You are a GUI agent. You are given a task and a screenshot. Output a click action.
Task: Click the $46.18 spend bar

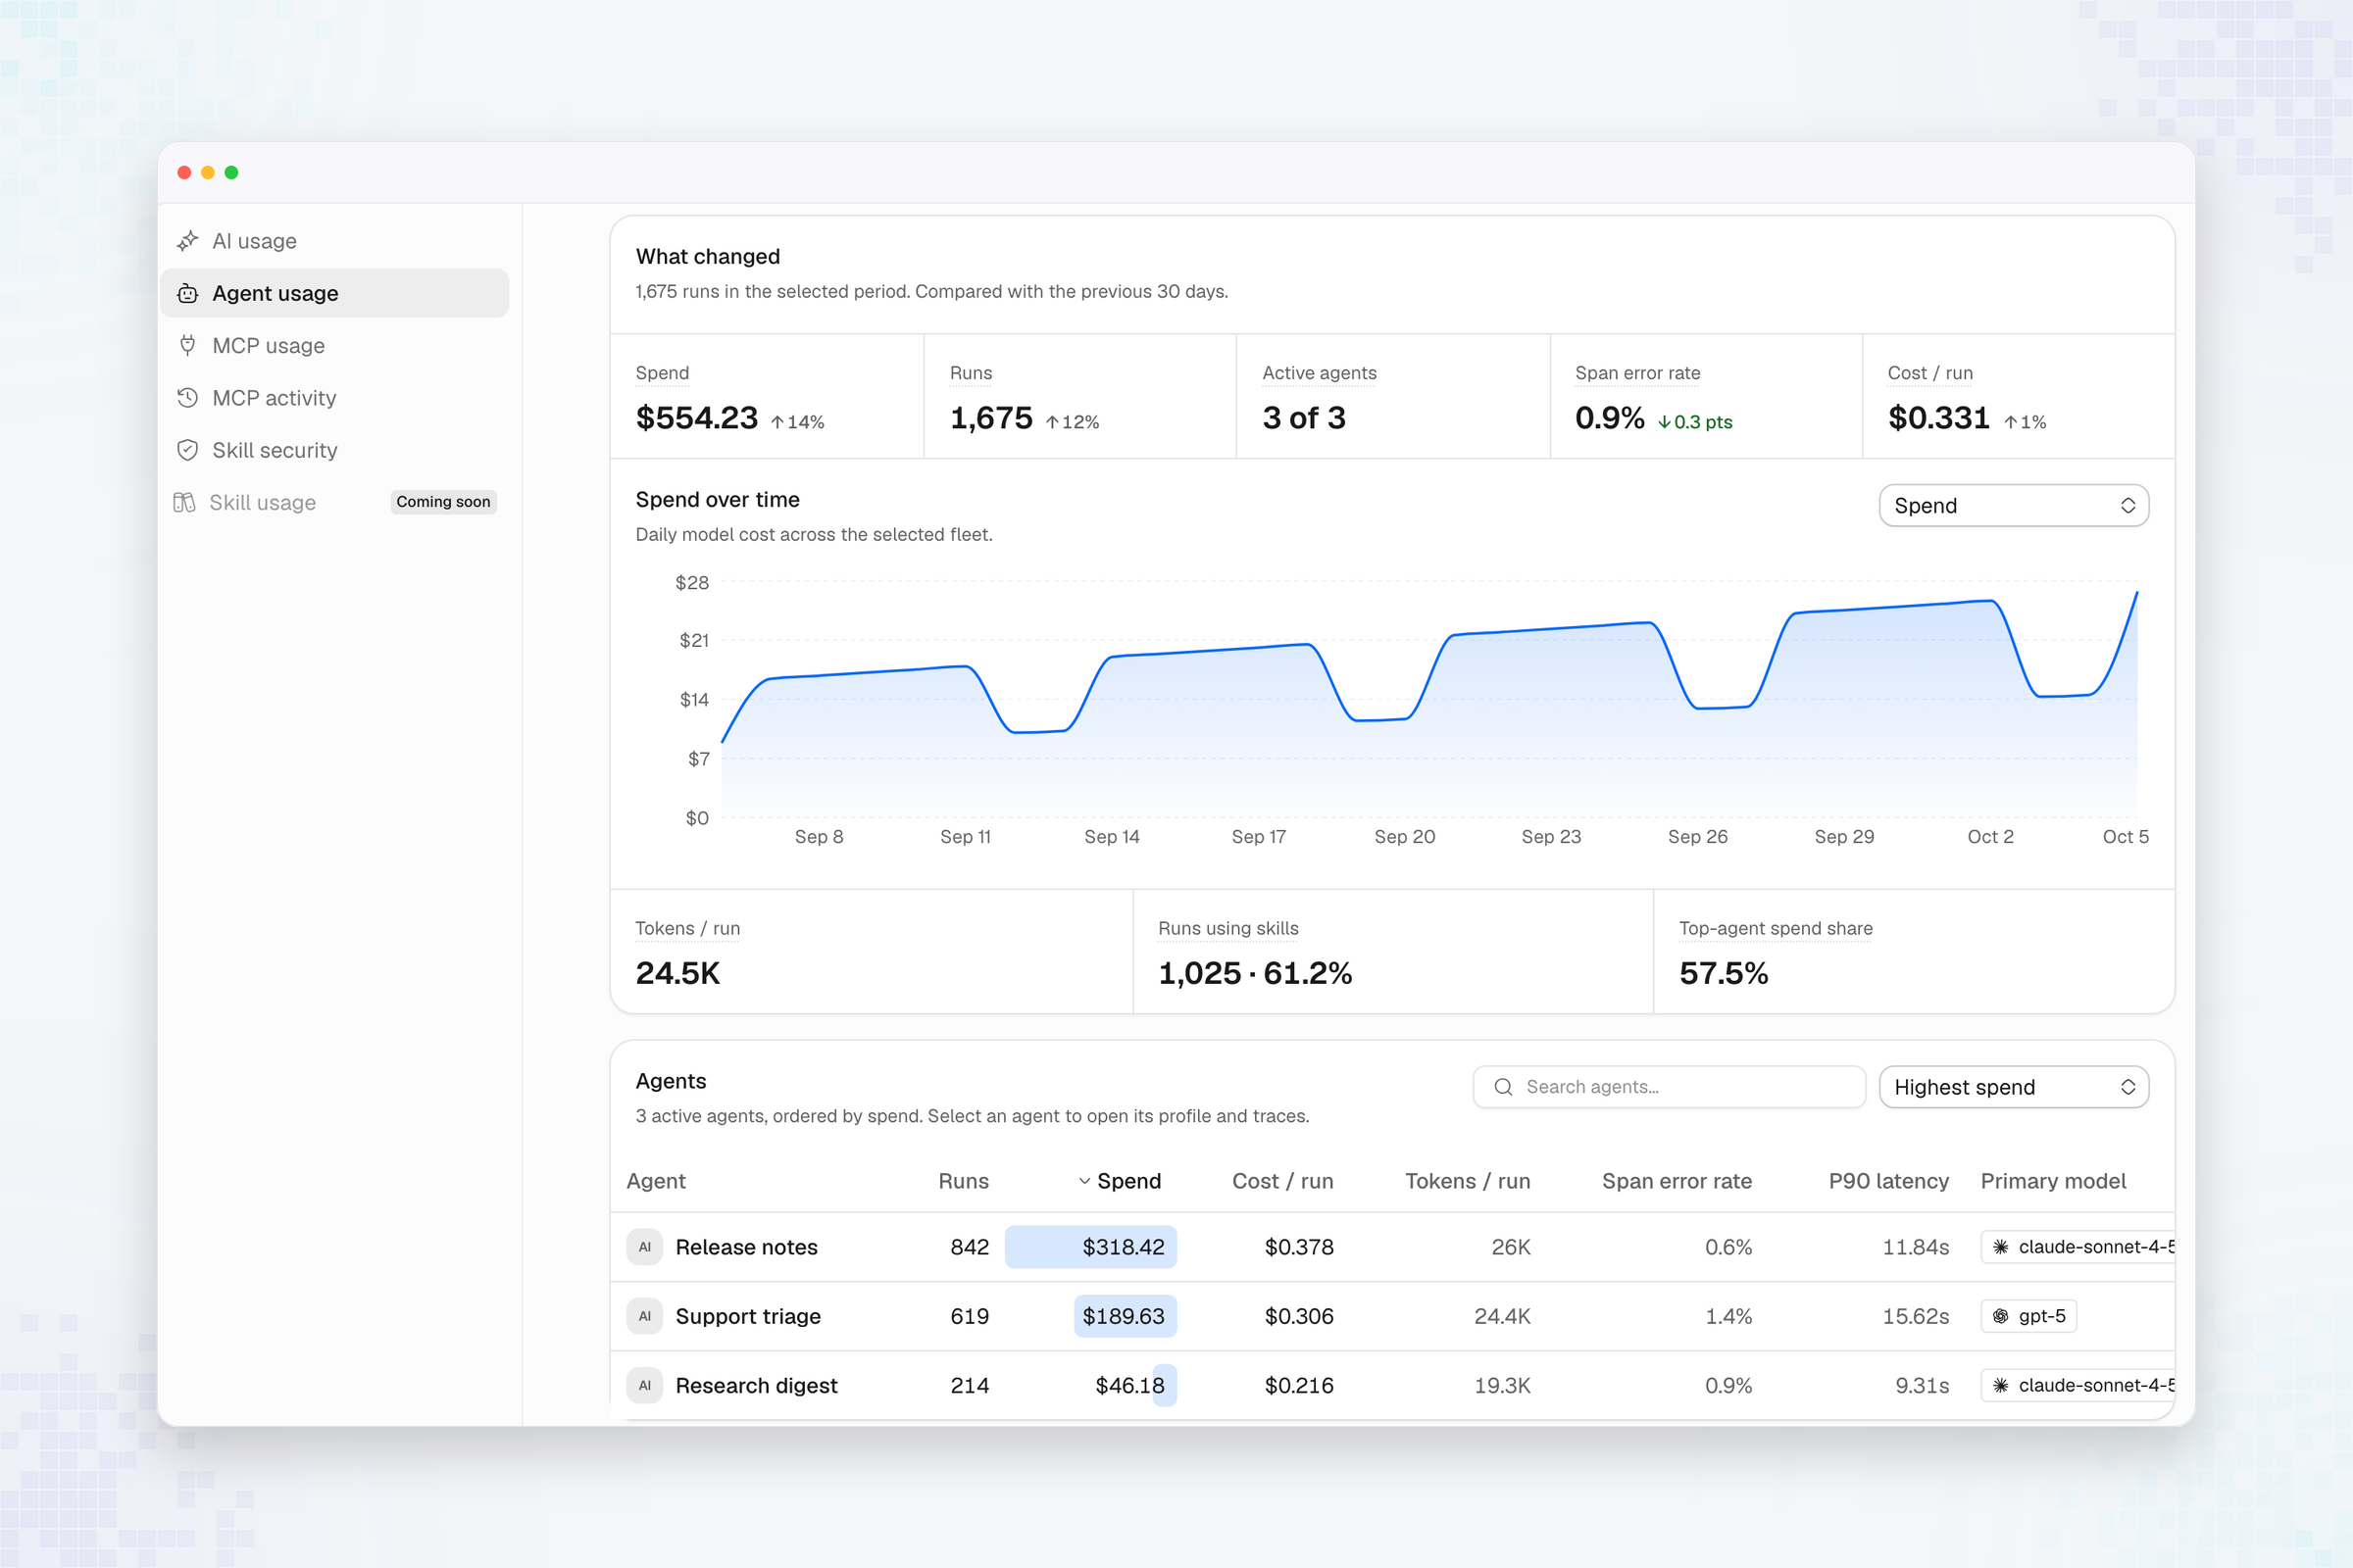point(1165,1385)
